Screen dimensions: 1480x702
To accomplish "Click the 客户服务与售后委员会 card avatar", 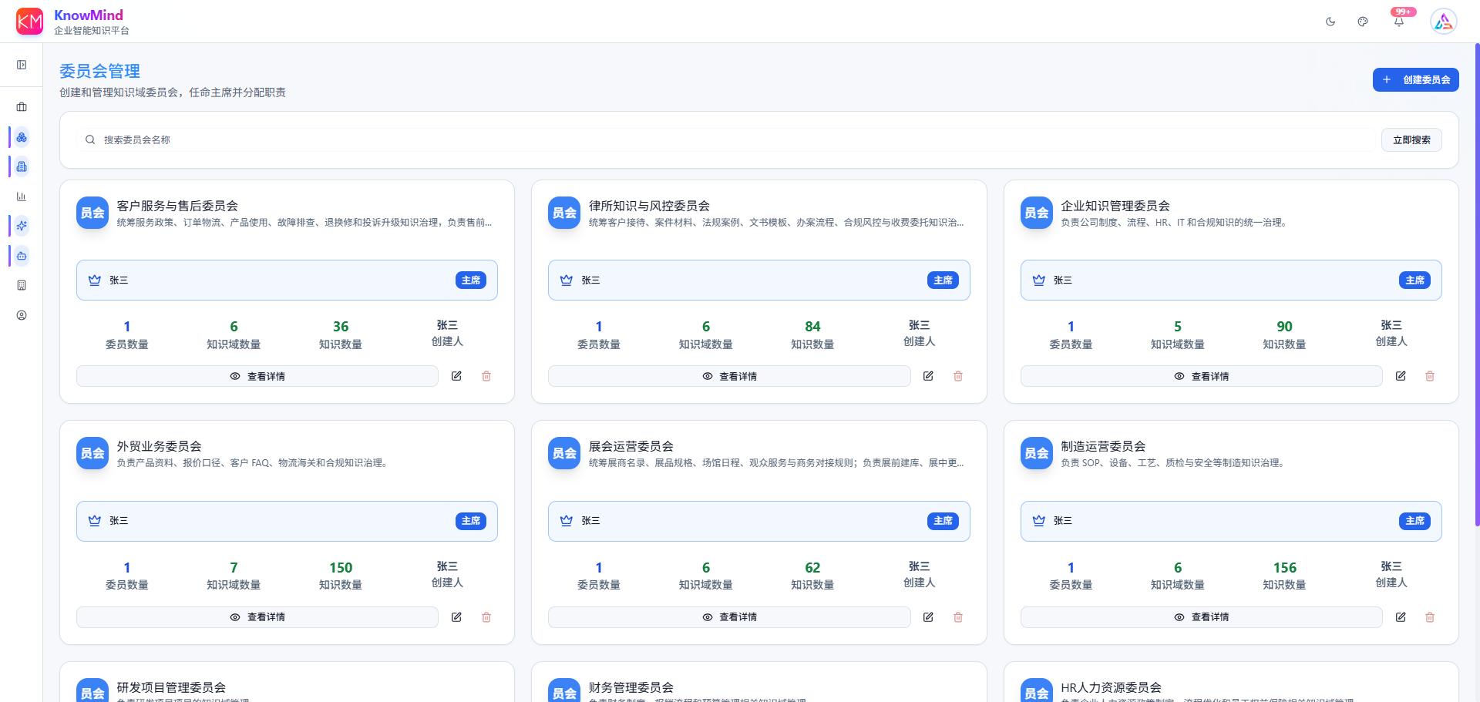I will click(92, 213).
